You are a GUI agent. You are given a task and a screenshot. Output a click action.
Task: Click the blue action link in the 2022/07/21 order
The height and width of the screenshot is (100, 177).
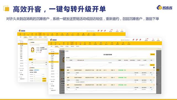152,75
